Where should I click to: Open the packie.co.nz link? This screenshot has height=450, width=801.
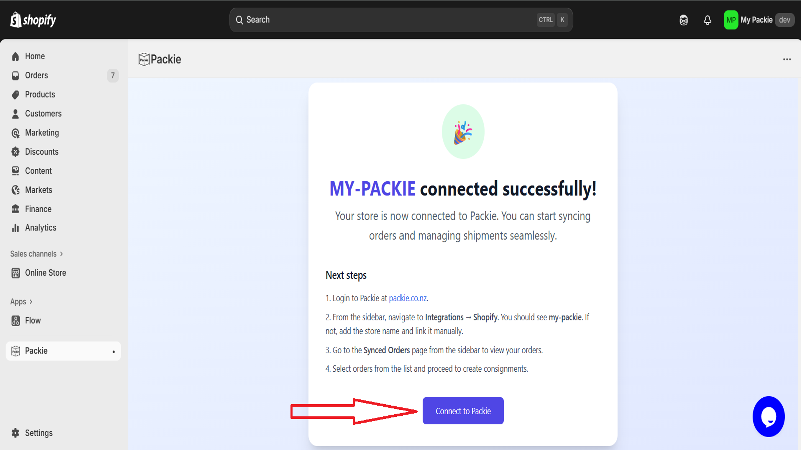coord(408,298)
